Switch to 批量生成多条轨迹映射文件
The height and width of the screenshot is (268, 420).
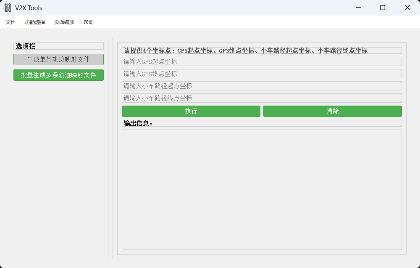(x=58, y=75)
